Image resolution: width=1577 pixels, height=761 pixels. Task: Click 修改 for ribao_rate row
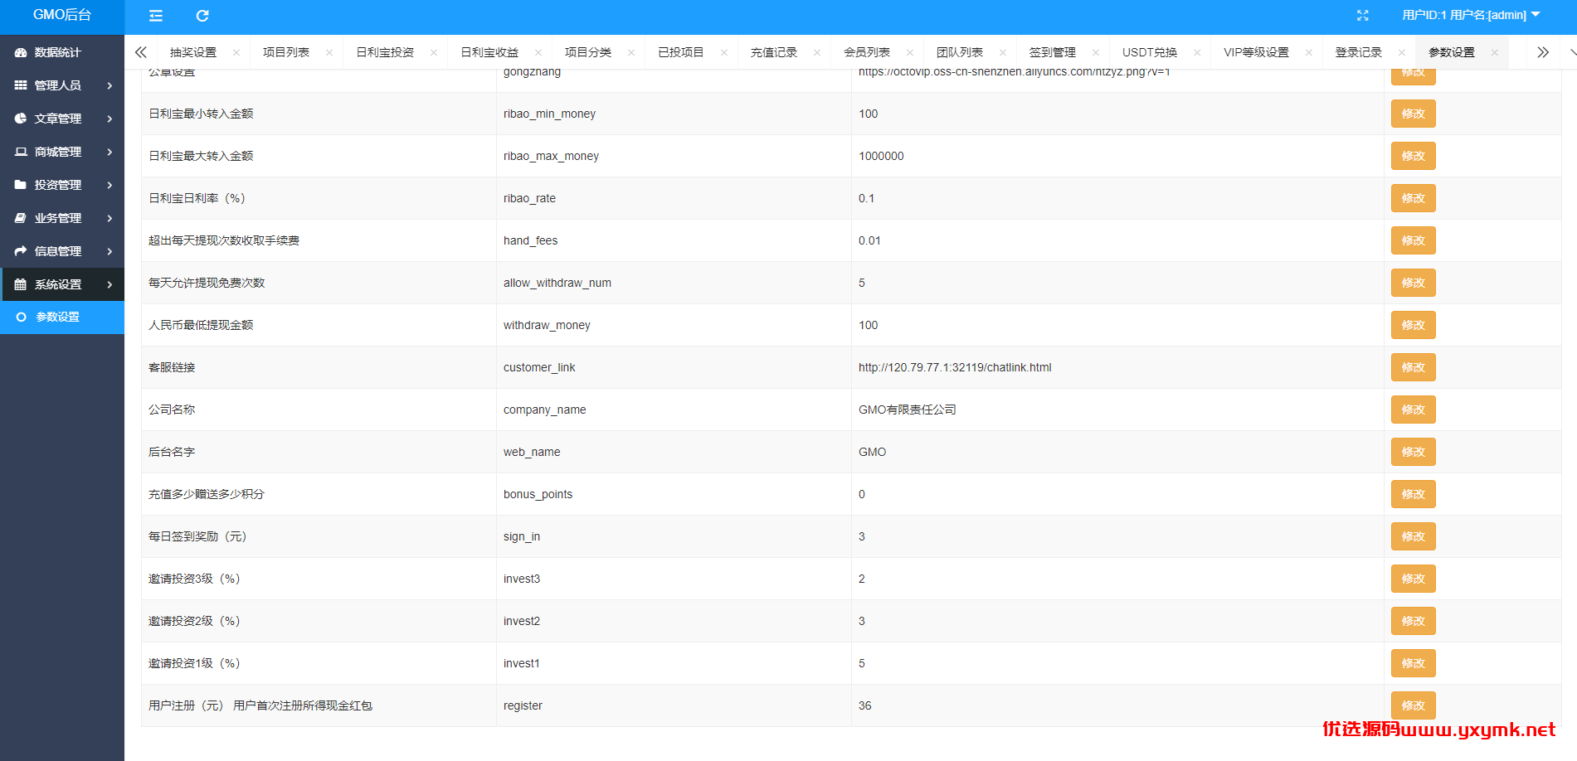pos(1413,198)
